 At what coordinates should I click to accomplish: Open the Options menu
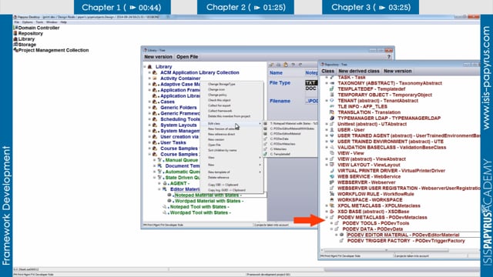coord(28,22)
